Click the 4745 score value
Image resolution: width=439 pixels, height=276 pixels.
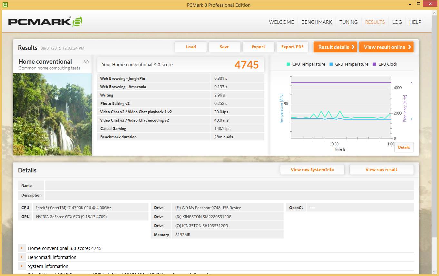point(247,65)
